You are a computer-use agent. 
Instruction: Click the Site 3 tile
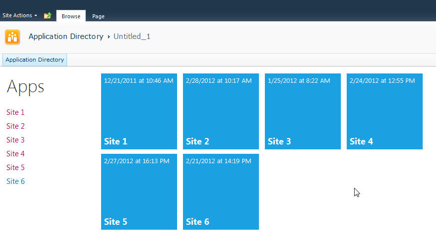tap(303, 111)
